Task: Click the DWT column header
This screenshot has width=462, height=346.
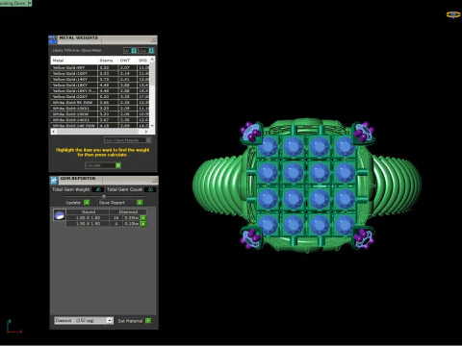Action: (128, 61)
